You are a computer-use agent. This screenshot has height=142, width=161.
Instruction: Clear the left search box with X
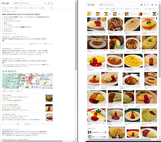coord(45,3)
